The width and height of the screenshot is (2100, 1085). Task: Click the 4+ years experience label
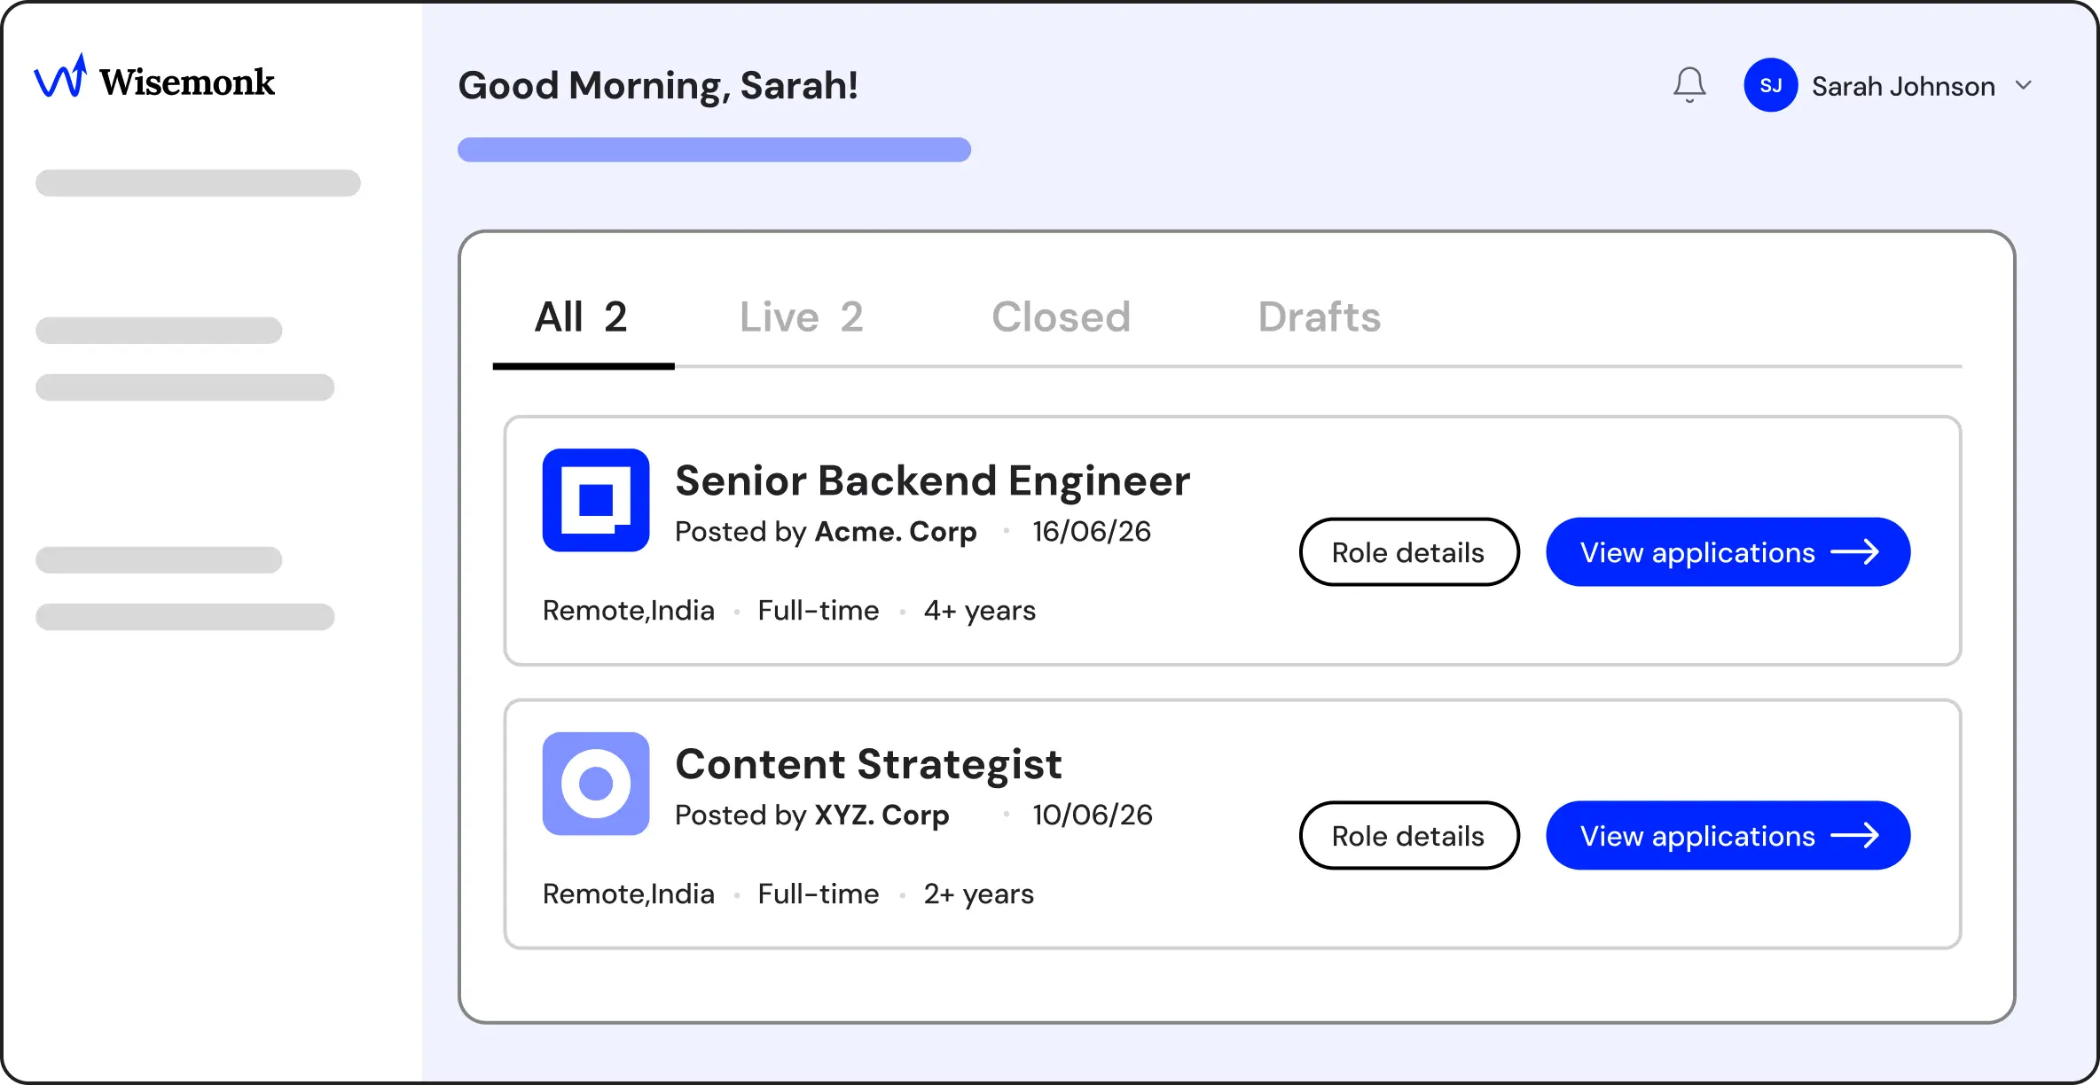click(980, 611)
